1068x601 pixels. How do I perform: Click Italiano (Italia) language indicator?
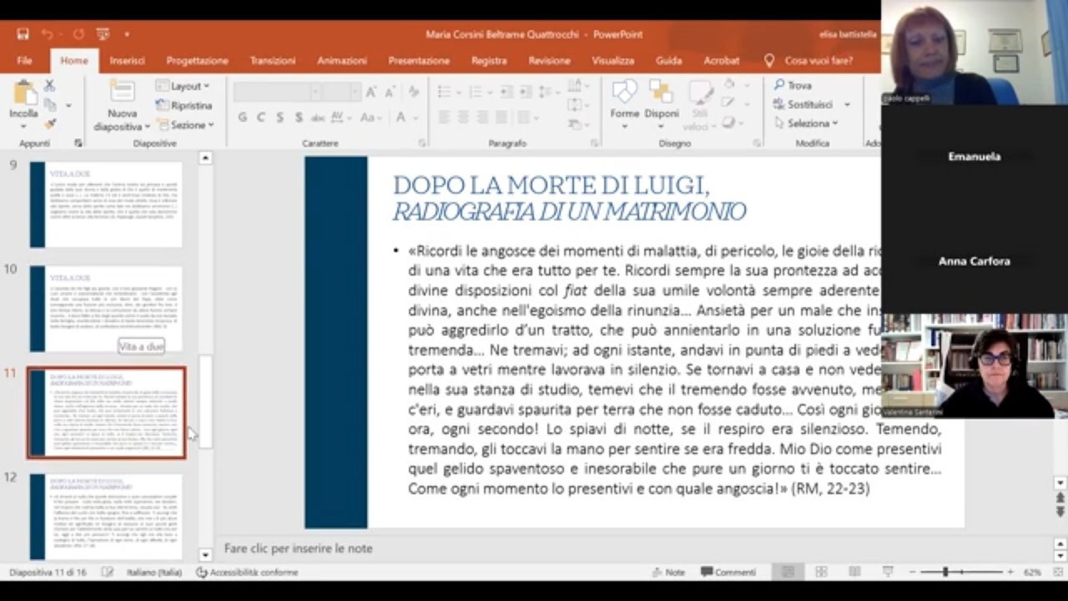pyautogui.click(x=154, y=573)
